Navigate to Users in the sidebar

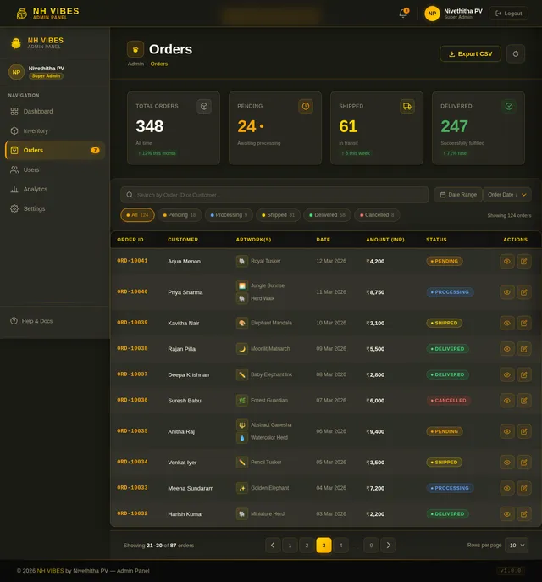click(x=31, y=170)
